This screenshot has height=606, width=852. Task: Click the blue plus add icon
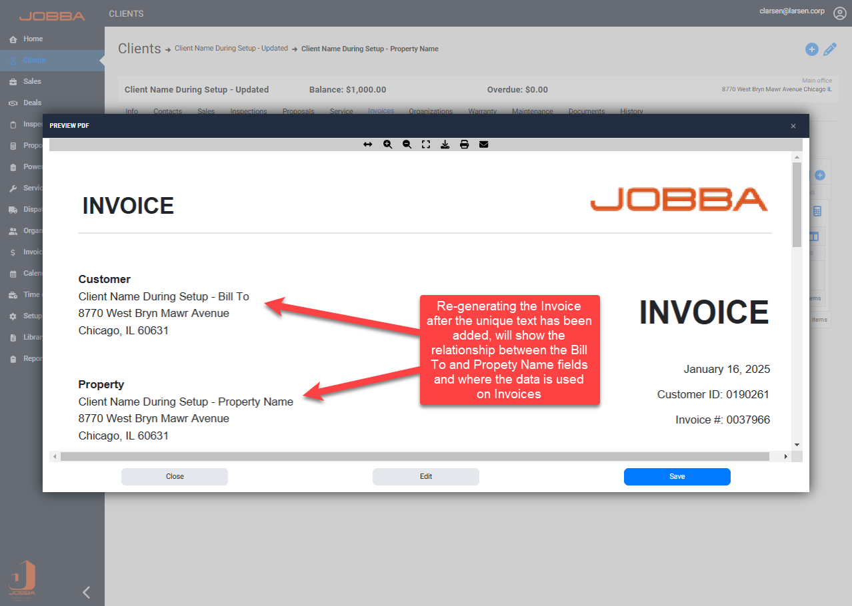point(811,49)
